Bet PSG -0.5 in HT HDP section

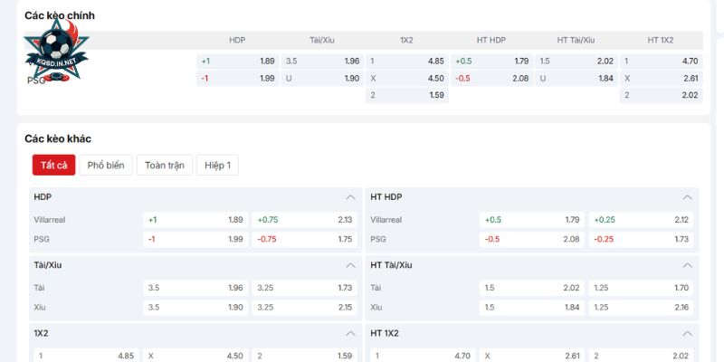[532, 239]
